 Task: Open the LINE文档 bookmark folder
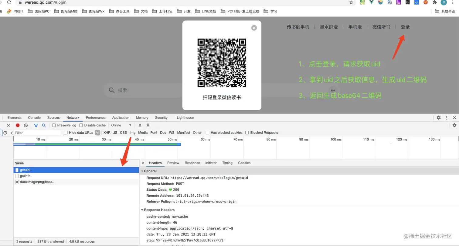(x=206, y=11)
